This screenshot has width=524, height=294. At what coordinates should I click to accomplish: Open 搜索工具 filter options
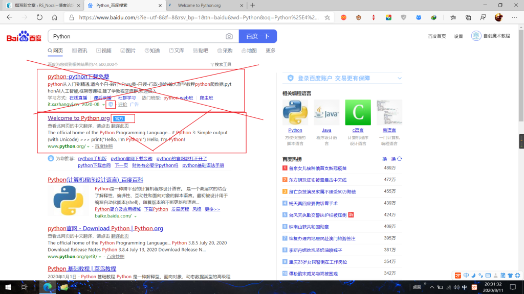pos(221,64)
